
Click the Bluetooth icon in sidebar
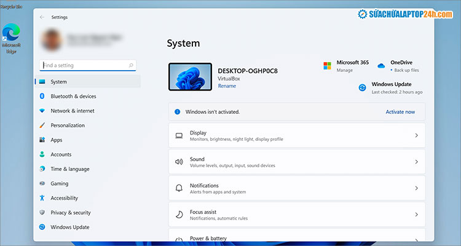click(x=42, y=96)
